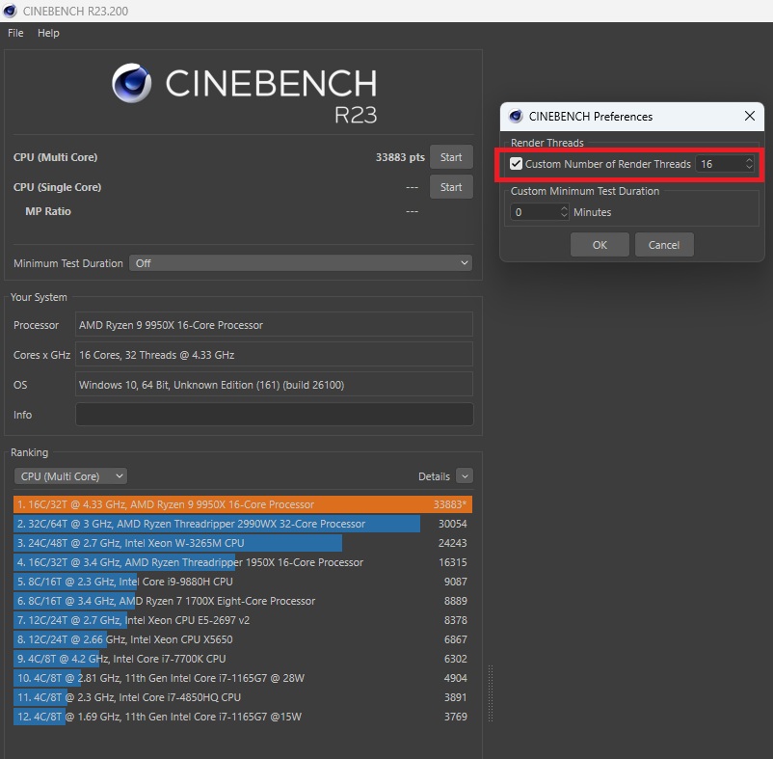Viewport: 773px width, 759px height.
Task: Click the dotted panel splitter handle
Action: (491, 693)
